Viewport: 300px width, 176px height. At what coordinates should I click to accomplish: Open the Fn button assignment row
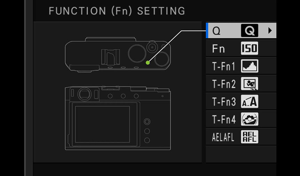tap(241, 48)
